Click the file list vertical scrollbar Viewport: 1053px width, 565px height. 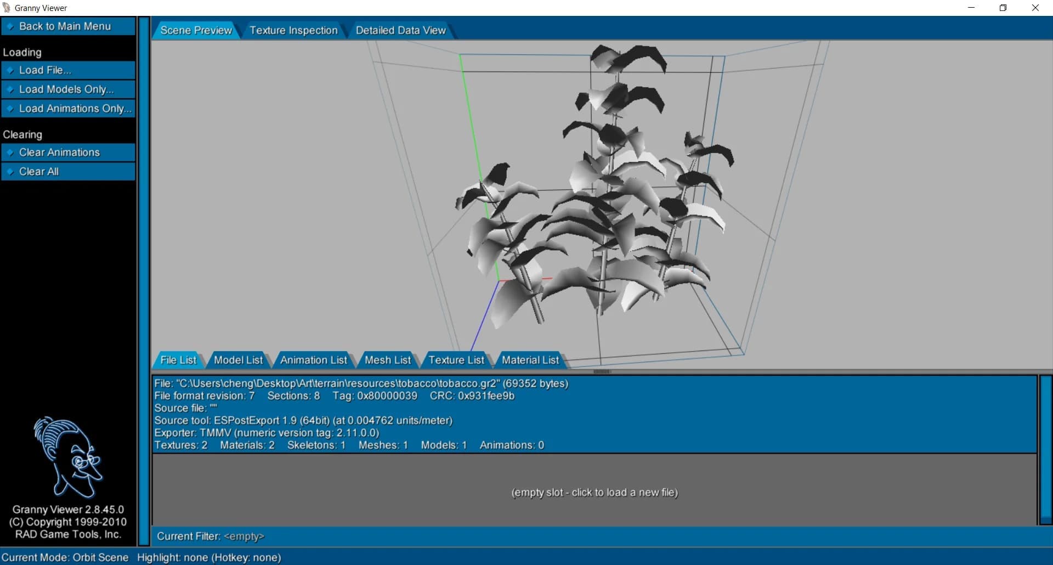pos(1046,450)
